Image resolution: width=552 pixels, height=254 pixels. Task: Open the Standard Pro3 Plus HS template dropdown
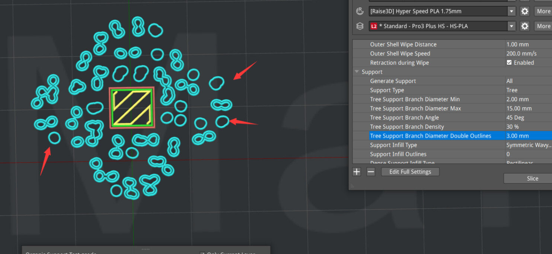[512, 26]
